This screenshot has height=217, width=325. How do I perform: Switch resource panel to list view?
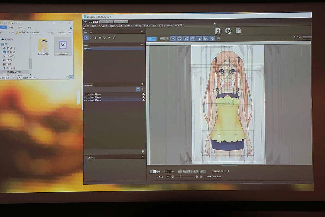coord(138,89)
